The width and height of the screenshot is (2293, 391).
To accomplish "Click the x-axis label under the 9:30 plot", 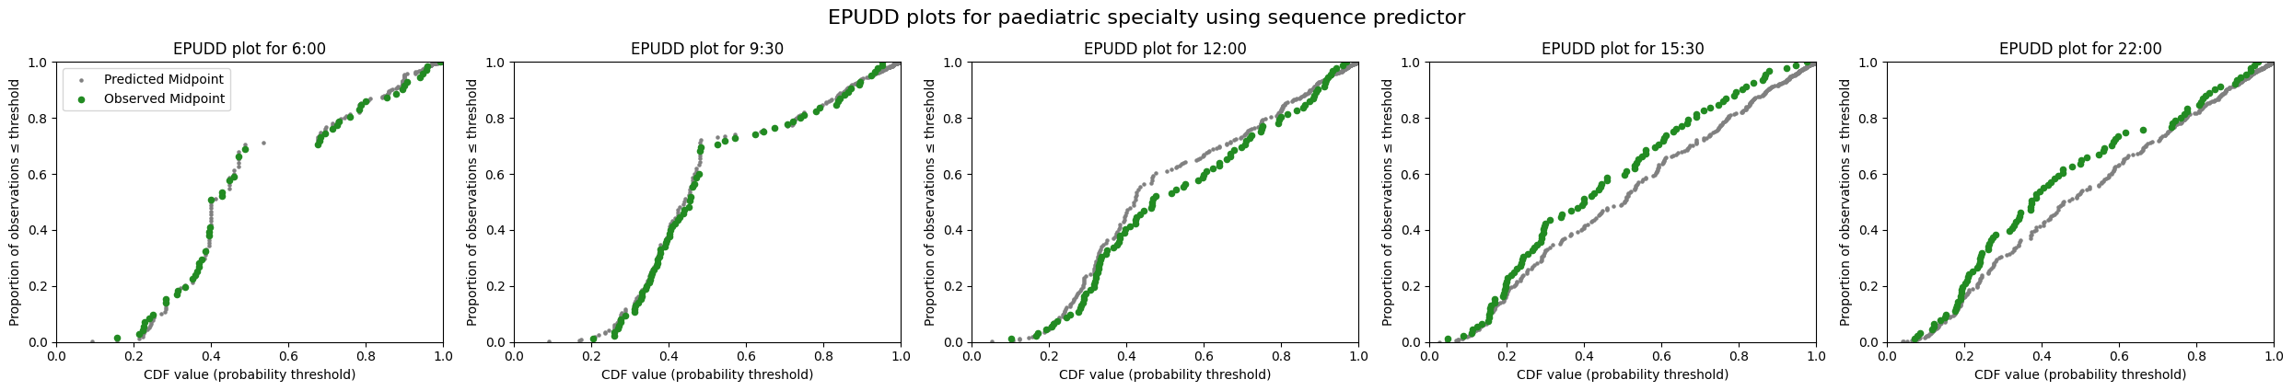I will pyautogui.click(x=707, y=375).
